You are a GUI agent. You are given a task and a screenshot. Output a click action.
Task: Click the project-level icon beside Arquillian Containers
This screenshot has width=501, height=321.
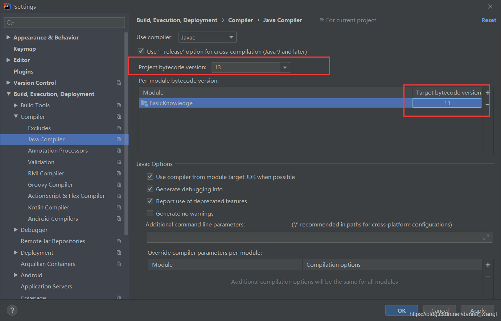tap(119, 264)
